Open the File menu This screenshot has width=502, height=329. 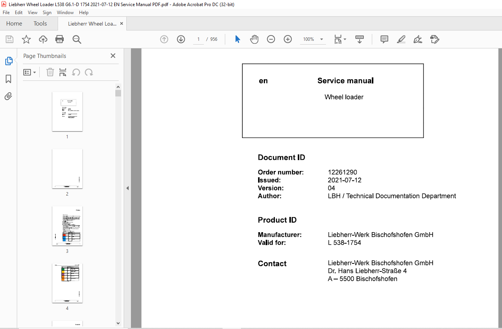(6, 13)
